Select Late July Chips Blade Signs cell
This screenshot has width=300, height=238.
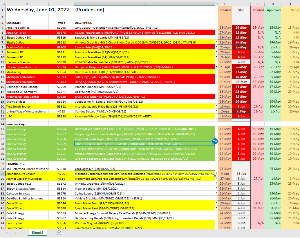click(x=144, y=144)
